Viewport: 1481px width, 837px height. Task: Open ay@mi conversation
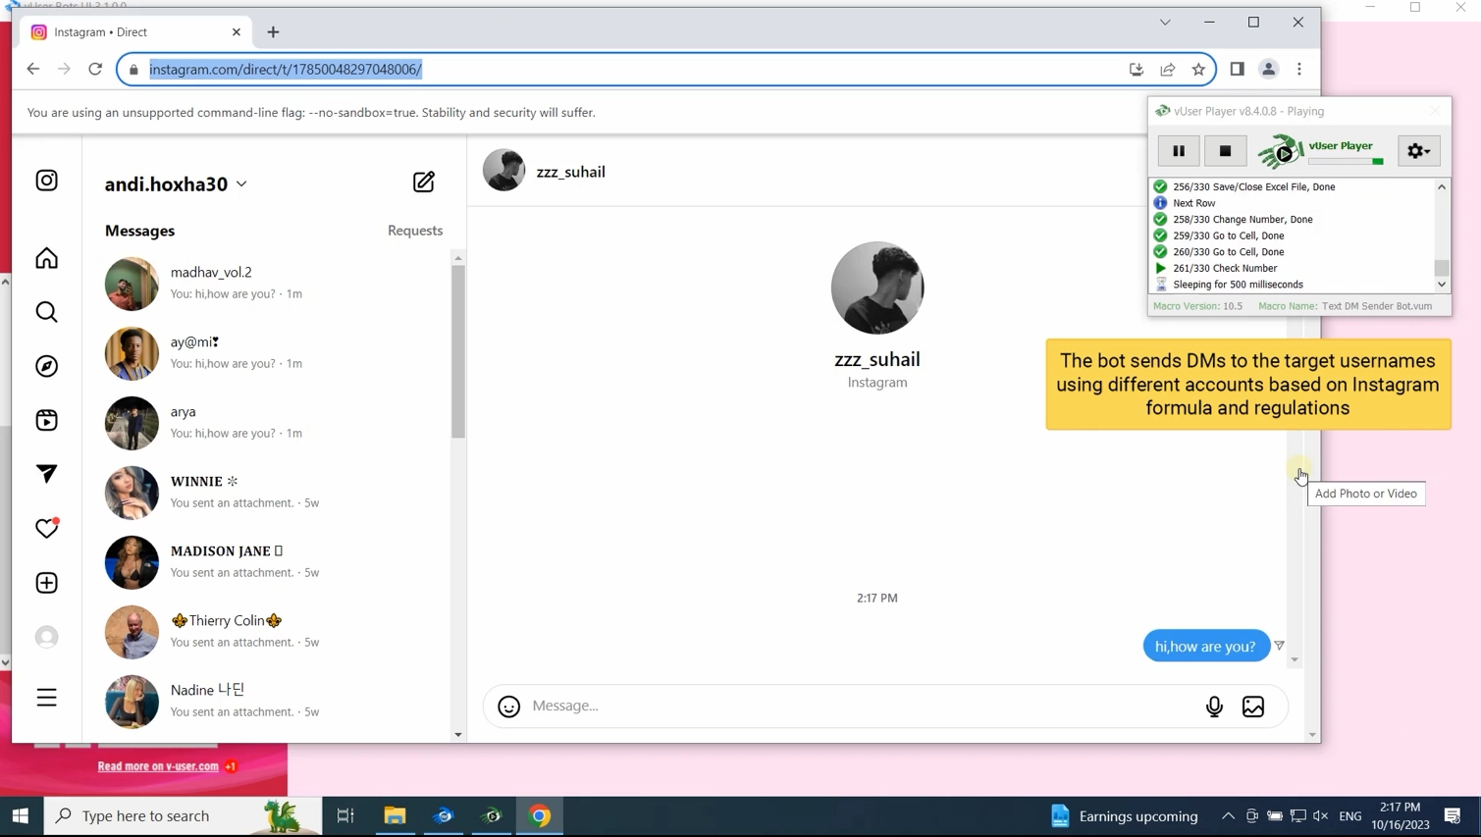point(266,353)
